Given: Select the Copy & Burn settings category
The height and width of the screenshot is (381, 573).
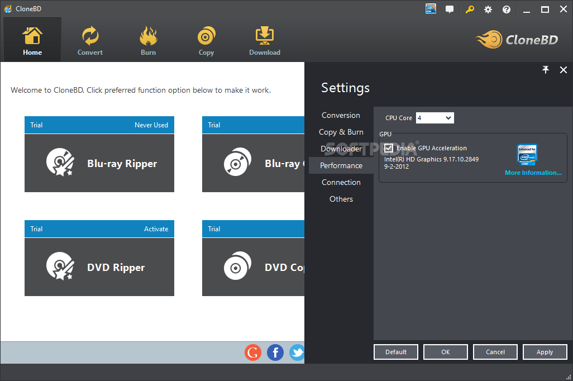Looking at the screenshot, I should pyautogui.click(x=341, y=132).
